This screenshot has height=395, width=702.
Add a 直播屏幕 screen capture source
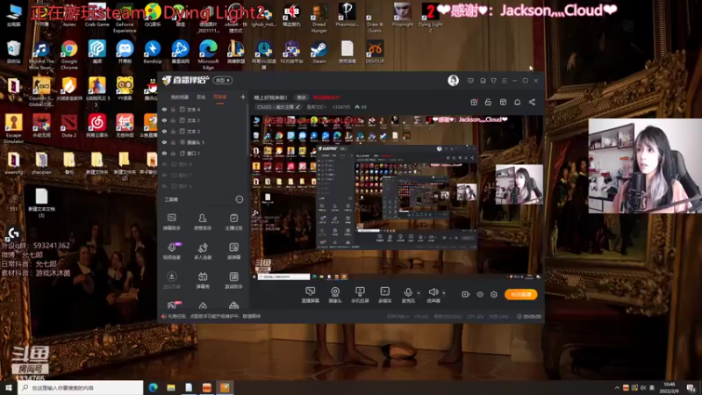pyautogui.click(x=310, y=295)
